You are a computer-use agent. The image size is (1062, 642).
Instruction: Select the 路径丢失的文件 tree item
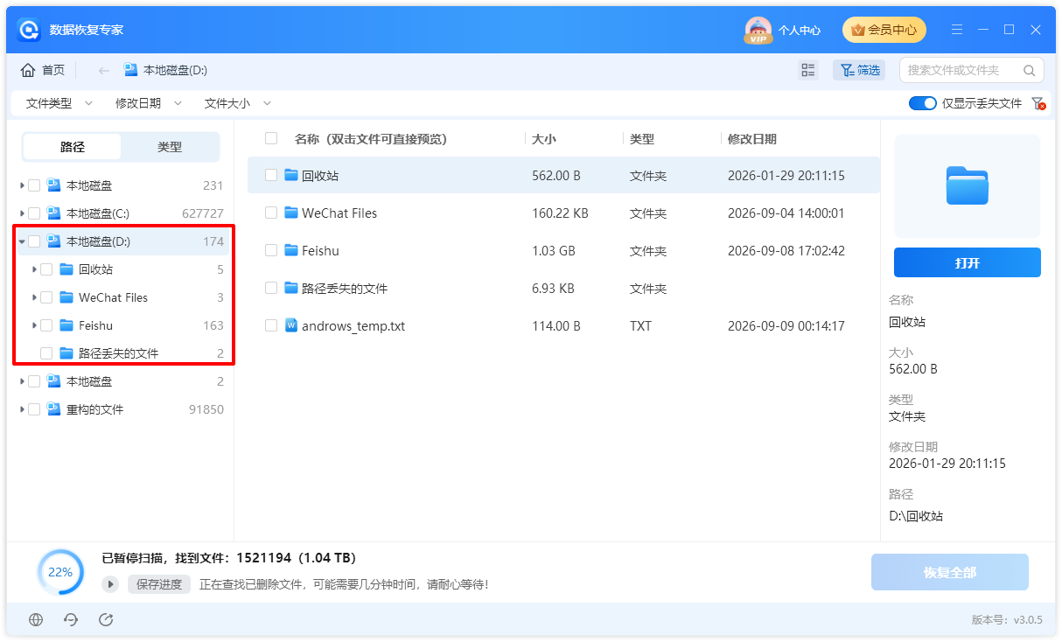[x=119, y=353]
